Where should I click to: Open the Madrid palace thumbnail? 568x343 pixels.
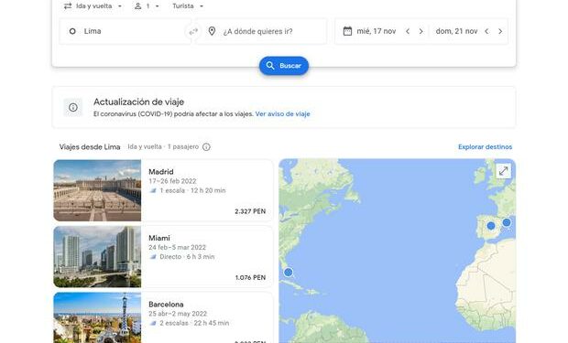97,190
